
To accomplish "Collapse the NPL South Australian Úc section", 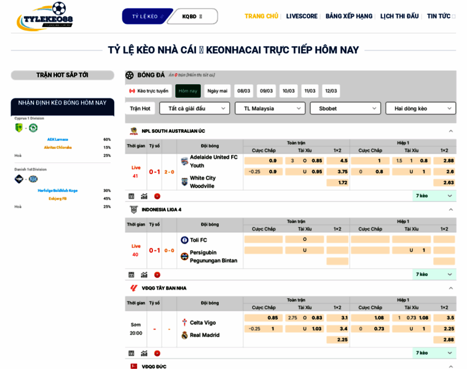I will point(451,131).
